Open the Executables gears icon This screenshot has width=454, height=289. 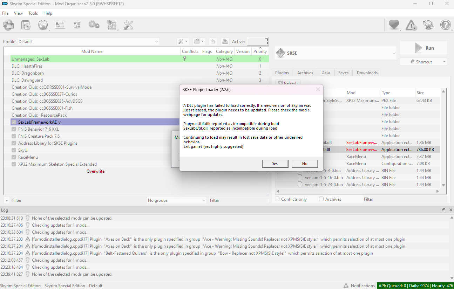tap(94, 25)
